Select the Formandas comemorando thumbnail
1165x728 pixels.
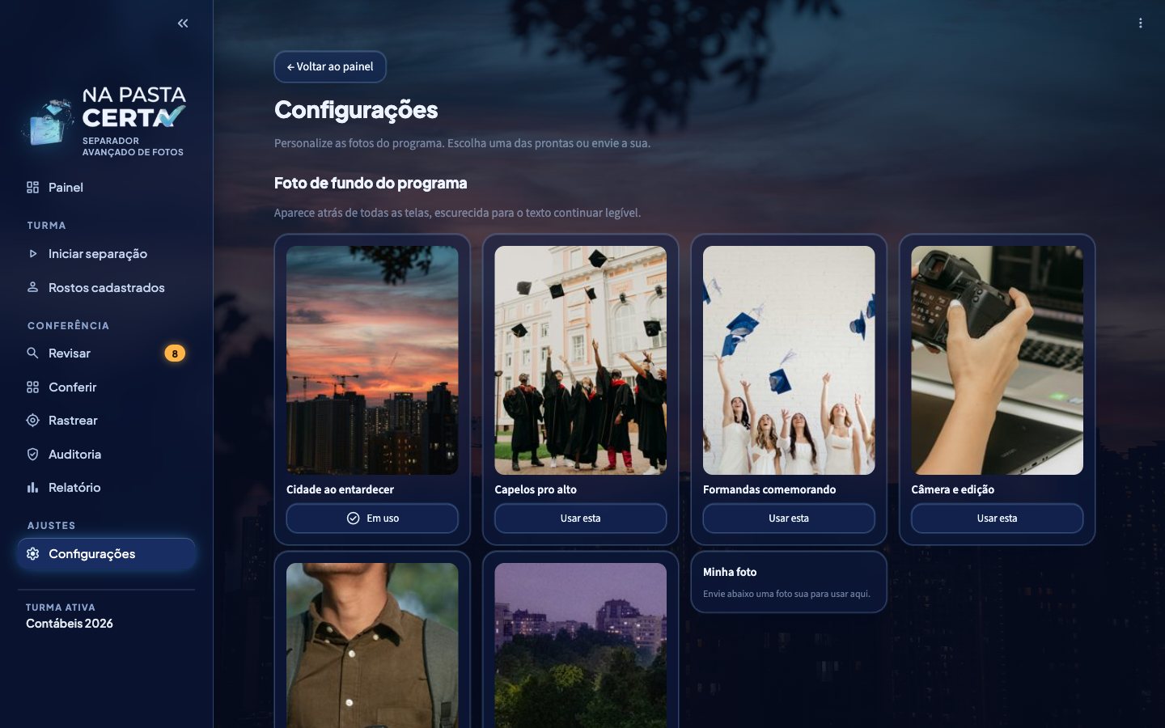pyautogui.click(x=789, y=360)
